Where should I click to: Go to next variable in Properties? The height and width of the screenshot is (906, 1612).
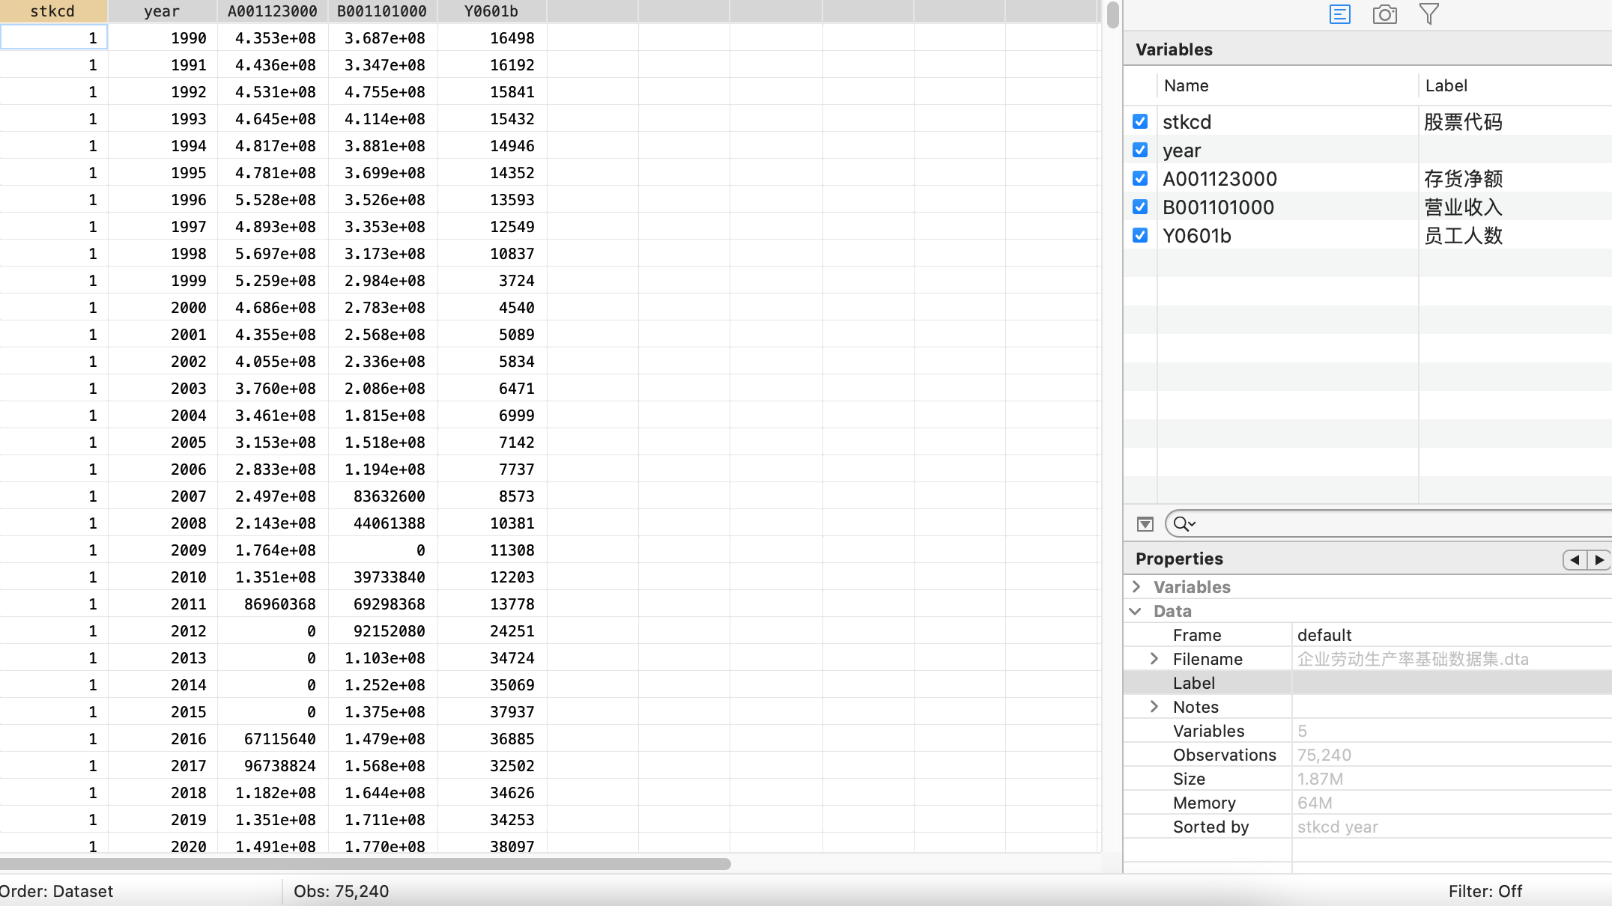(x=1599, y=560)
